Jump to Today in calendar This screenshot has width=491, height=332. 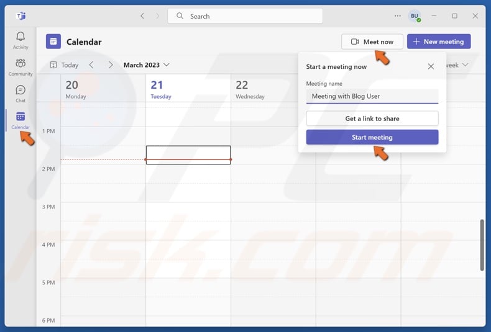tap(64, 65)
